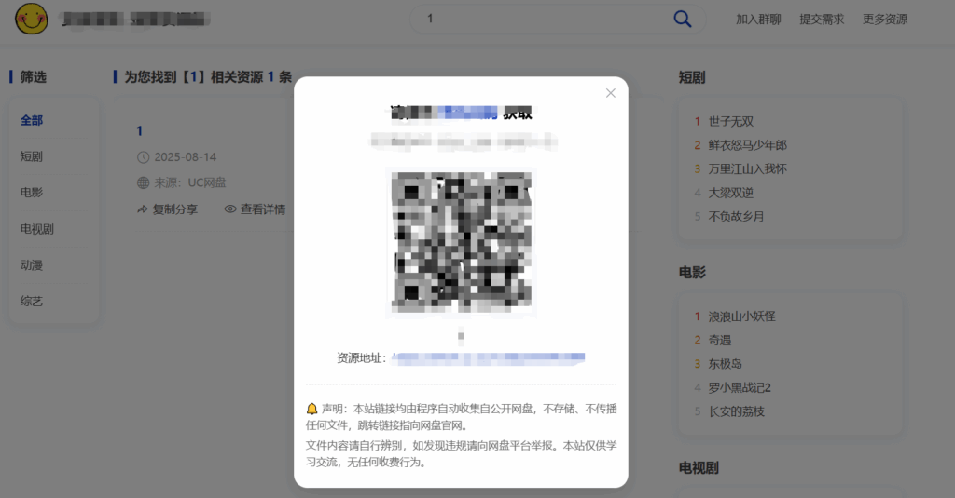Screen dimensions: 955x498
Task: Click the blurred link in popup title
Action: [x=469, y=113]
